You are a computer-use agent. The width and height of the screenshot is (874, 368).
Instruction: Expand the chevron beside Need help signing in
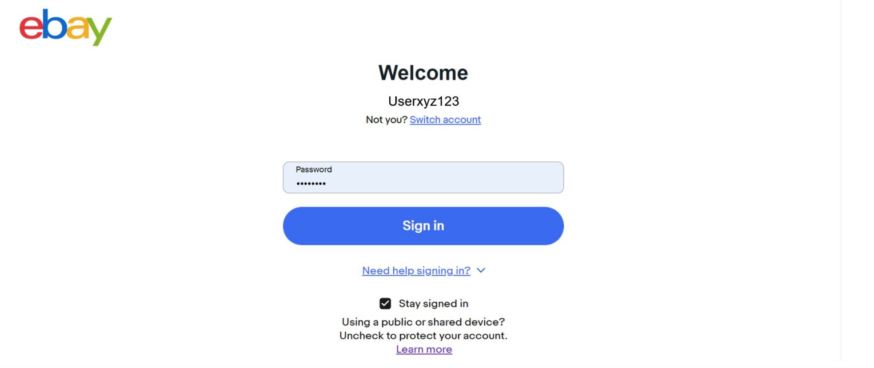481,270
